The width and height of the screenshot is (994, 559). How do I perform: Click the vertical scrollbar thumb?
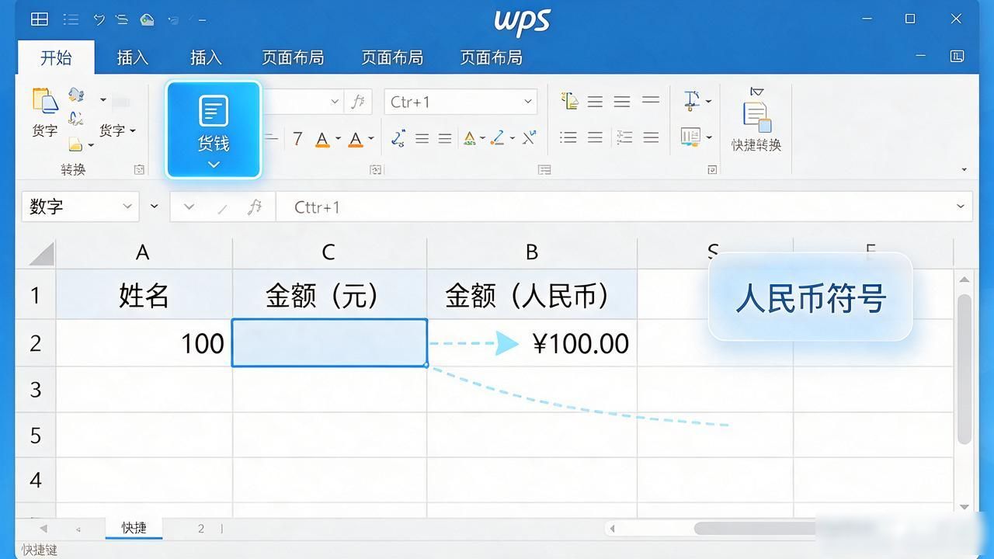(x=964, y=369)
